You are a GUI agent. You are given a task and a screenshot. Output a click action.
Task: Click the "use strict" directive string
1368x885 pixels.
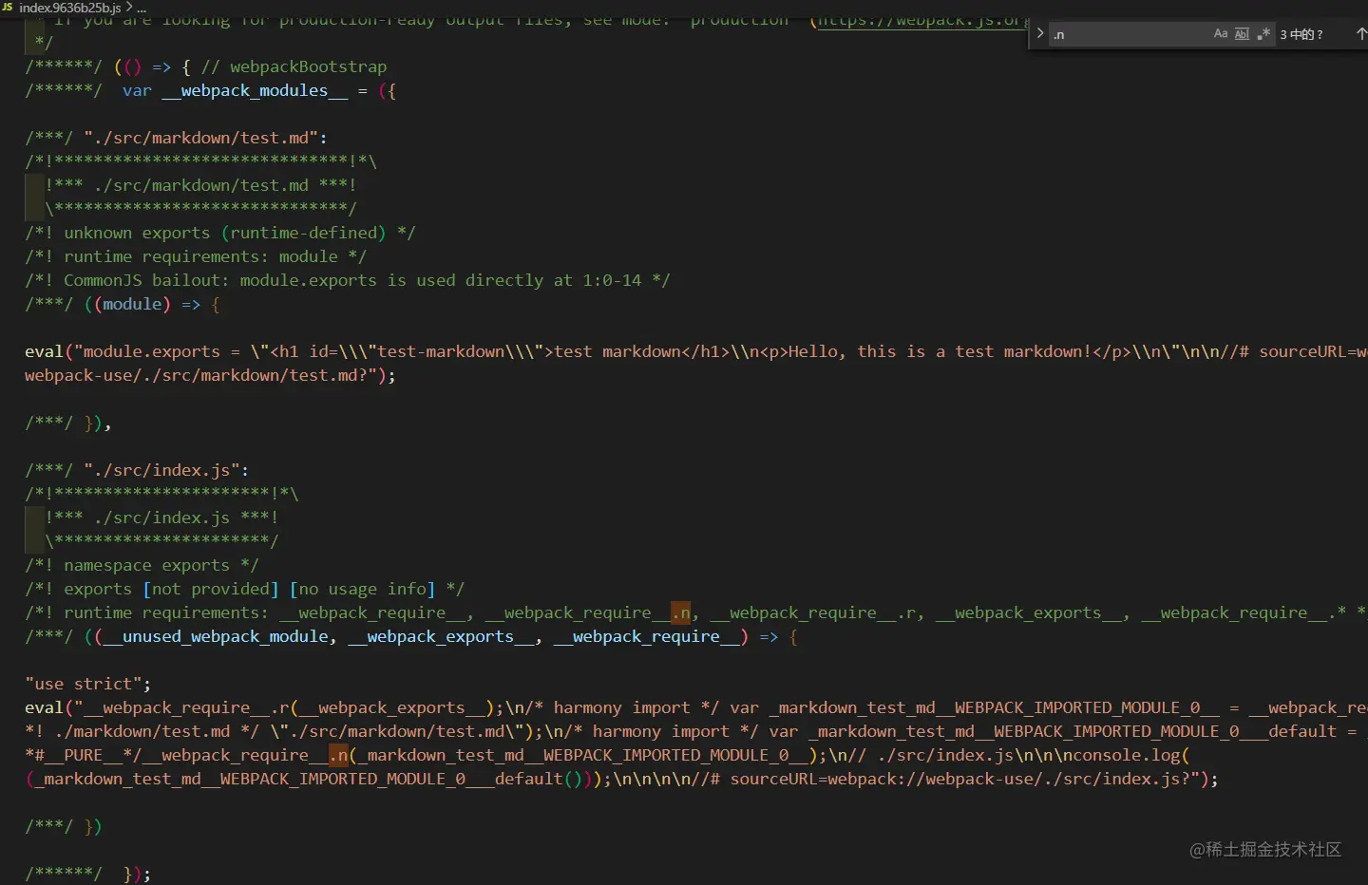[84, 684]
